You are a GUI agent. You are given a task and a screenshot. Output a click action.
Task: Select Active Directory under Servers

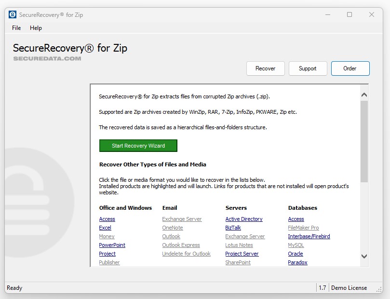tap(244, 219)
